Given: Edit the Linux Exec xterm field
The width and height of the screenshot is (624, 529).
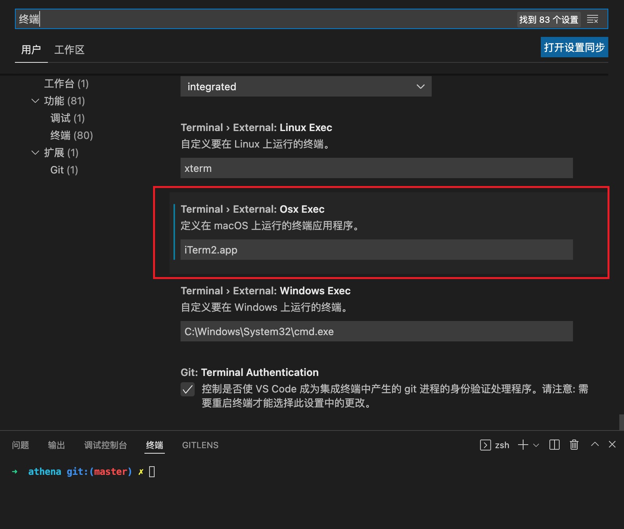Looking at the screenshot, I should [x=376, y=168].
